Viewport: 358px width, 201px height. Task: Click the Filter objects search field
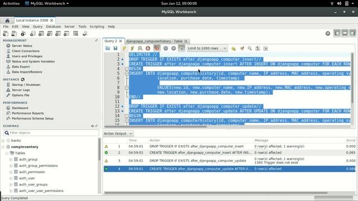(51, 133)
